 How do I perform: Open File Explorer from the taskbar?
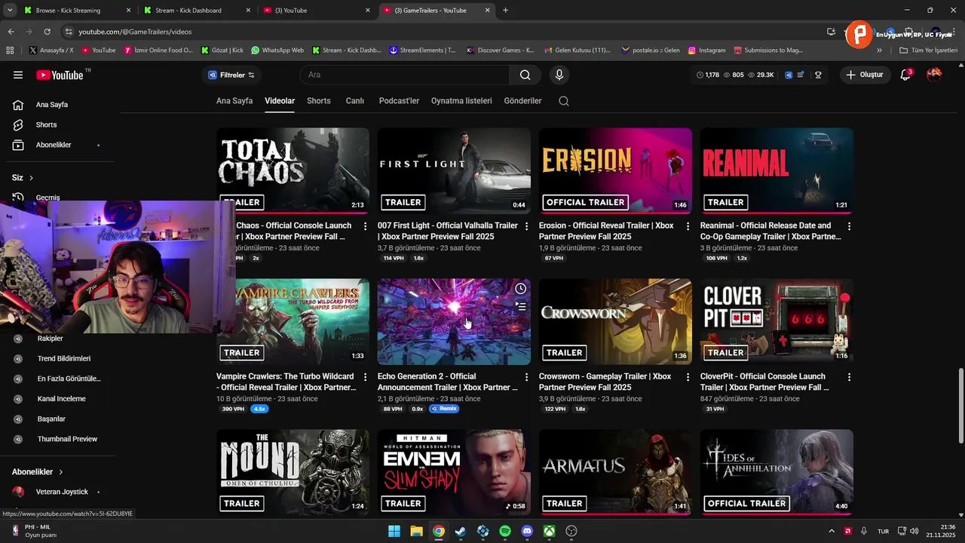coord(416,531)
